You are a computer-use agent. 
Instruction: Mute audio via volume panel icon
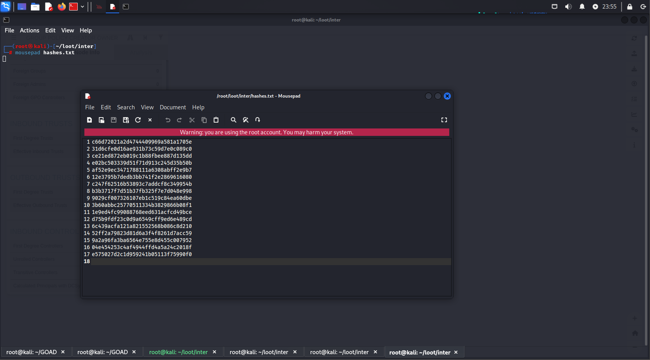[568, 7]
